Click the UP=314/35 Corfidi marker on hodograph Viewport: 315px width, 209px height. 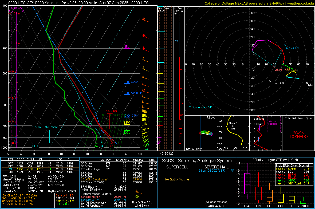pyautogui.click(x=270, y=81)
